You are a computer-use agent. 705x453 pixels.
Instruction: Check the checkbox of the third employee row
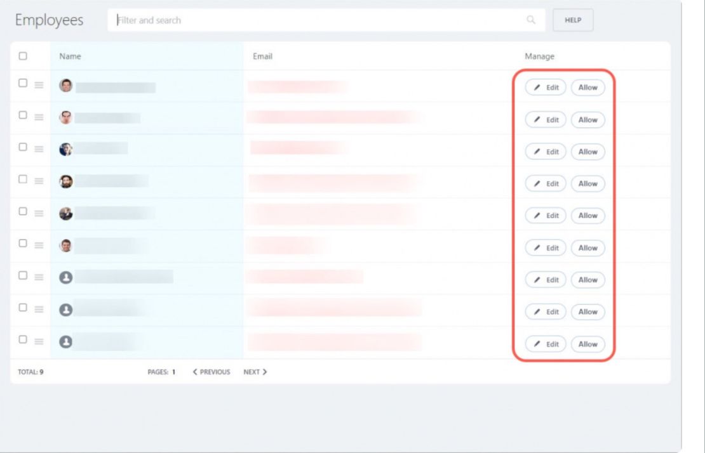(x=23, y=147)
